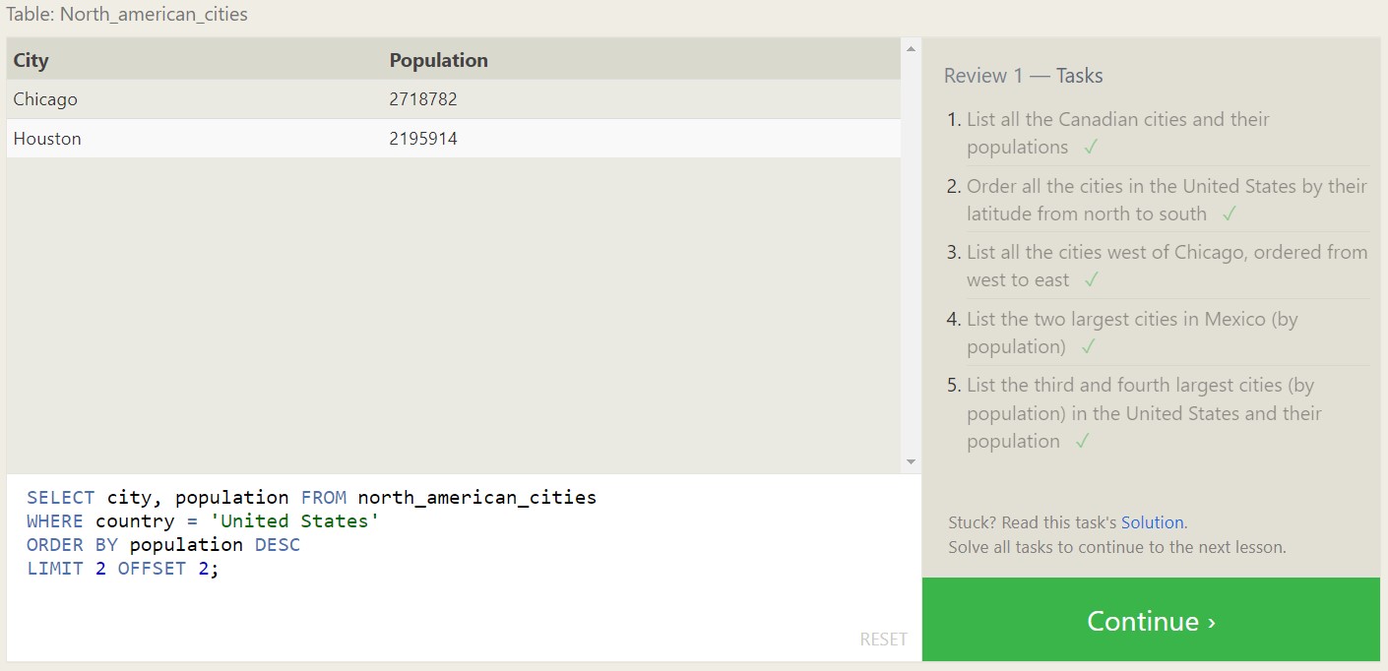Click task 1 about Canadian cities
The image size is (1388, 671).
1117,133
